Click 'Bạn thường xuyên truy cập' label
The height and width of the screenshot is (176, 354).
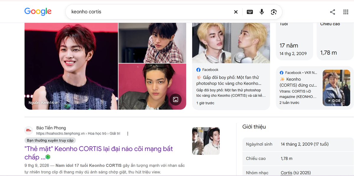(x=50, y=140)
